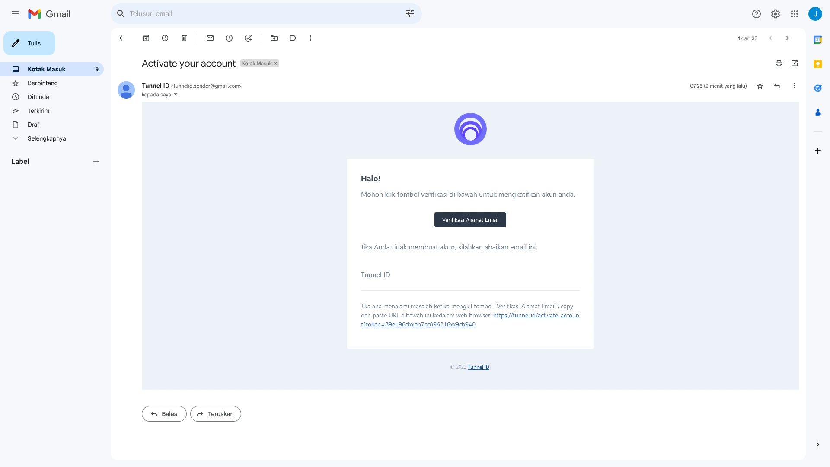This screenshot has width=830, height=467.
Task: Mark the email as unread
Action: 210,38
